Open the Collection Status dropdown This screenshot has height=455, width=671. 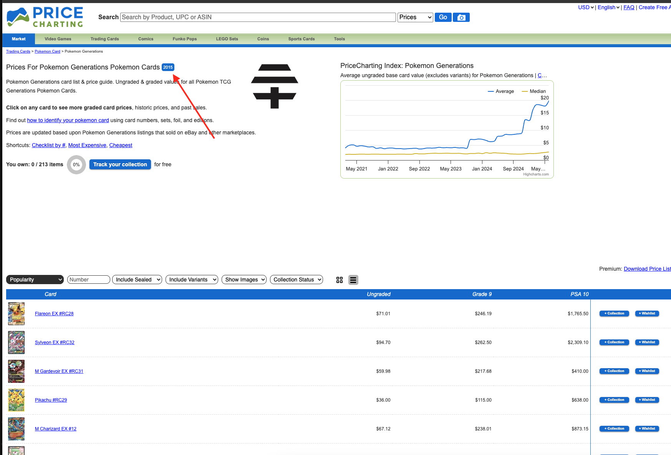[297, 280]
